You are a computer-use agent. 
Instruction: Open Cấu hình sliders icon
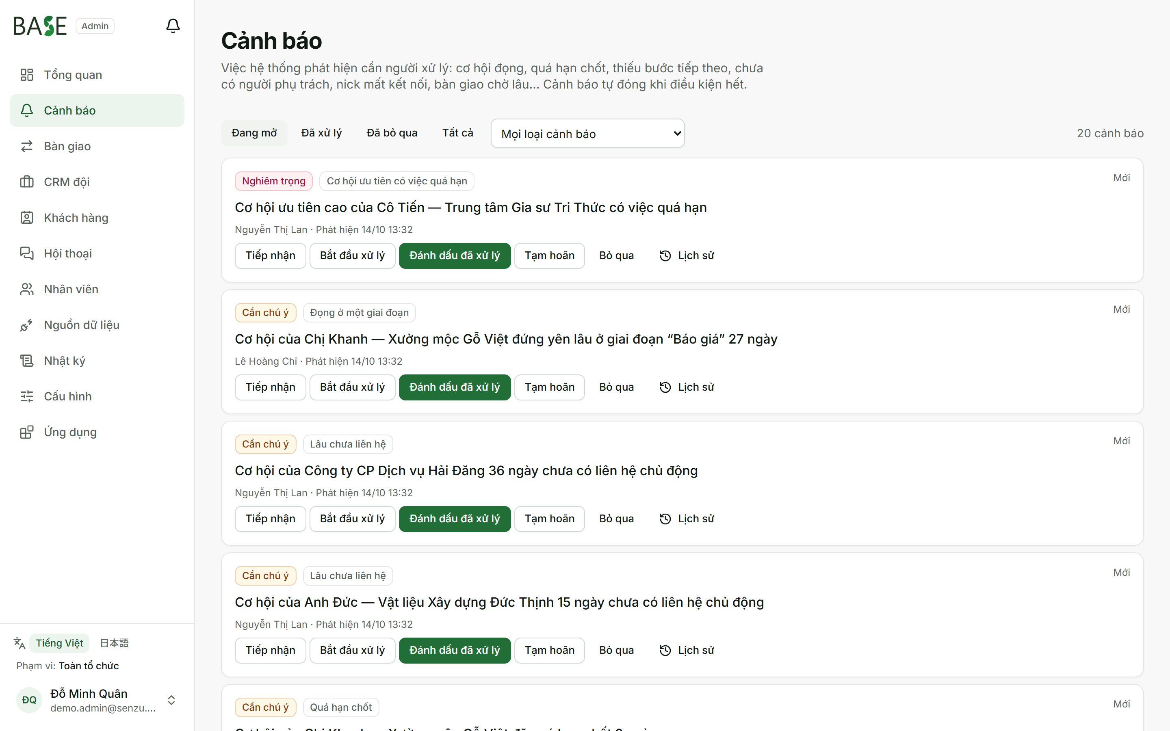[x=26, y=397]
